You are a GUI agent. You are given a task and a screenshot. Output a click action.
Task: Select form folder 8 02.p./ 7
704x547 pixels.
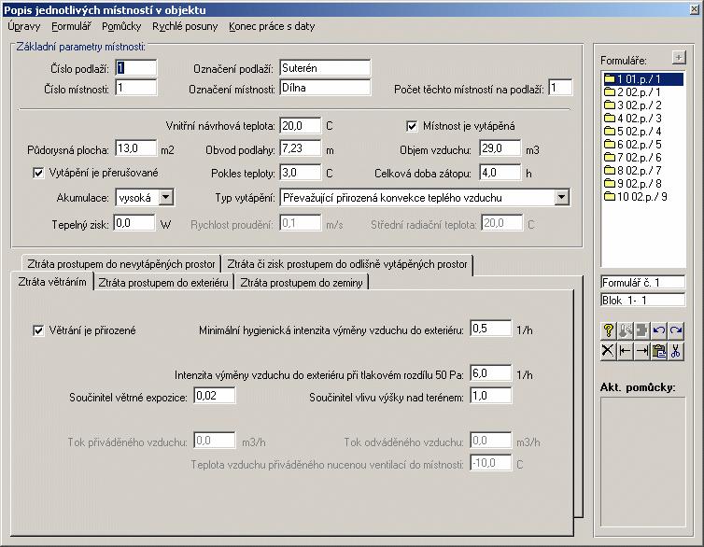click(633, 170)
